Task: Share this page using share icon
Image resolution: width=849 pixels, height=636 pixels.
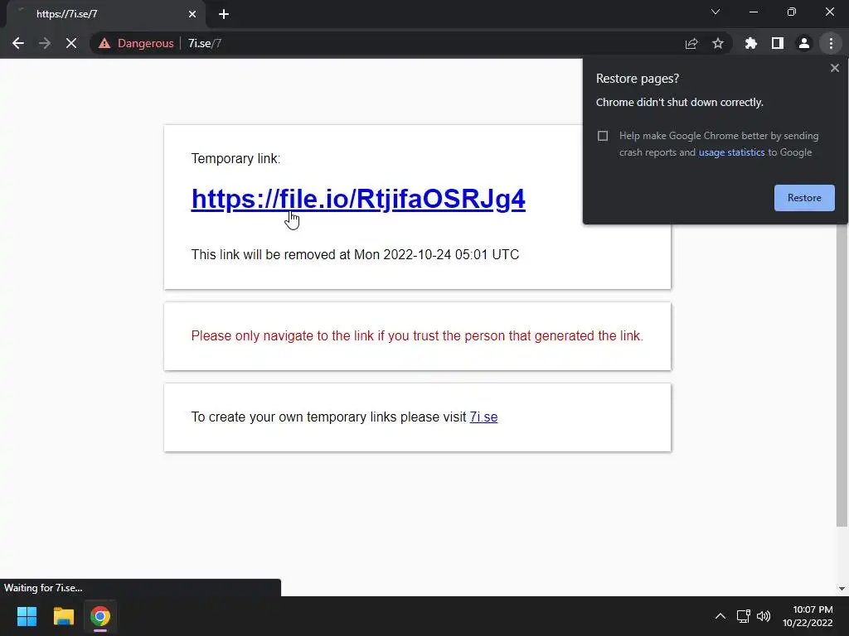Action: pos(691,43)
